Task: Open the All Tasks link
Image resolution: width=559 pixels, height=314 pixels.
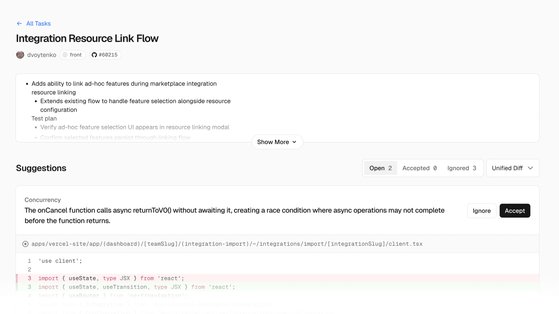Action: (x=38, y=24)
